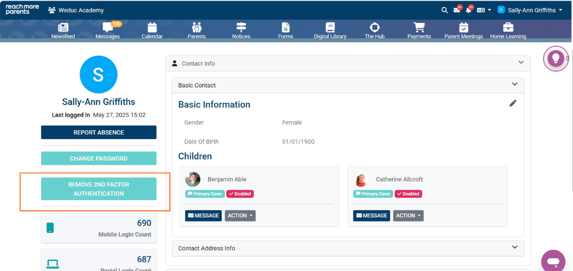Click REMOVE 2ND FACTOR AUTHENTICATION button
The height and width of the screenshot is (271, 573).
(99, 189)
